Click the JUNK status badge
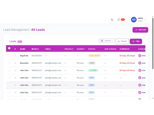The image size is (154, 115). 92,63
